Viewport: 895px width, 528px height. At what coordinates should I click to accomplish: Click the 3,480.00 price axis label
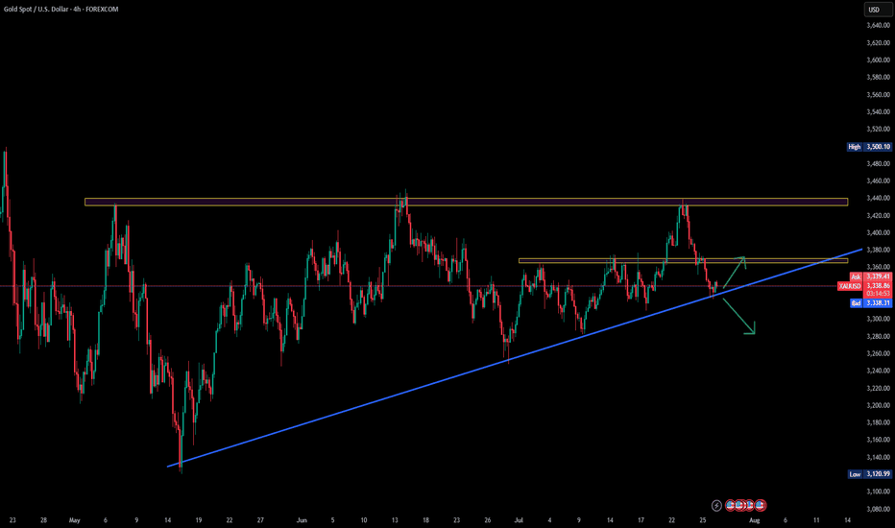click(878, 164)
